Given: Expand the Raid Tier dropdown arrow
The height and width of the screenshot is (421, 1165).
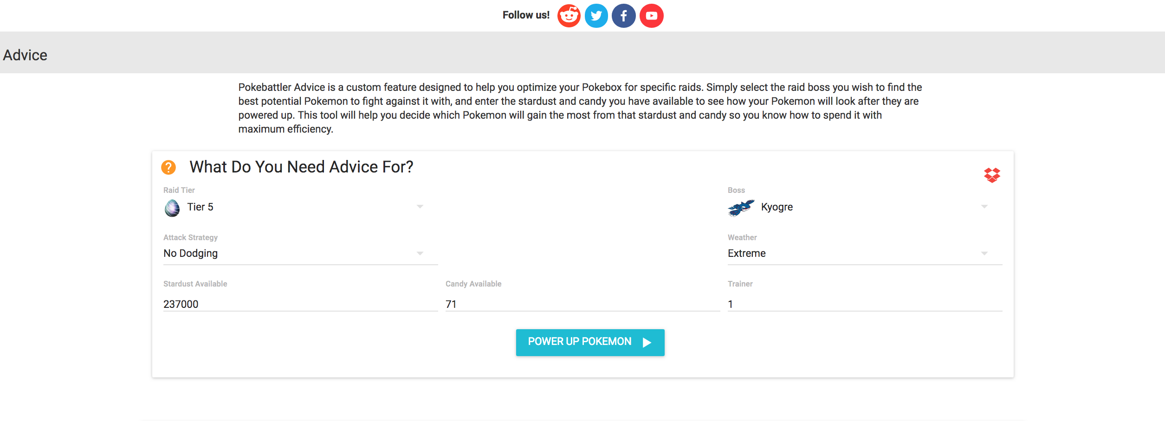Looking at the screenshot, I should click(420, 207).
